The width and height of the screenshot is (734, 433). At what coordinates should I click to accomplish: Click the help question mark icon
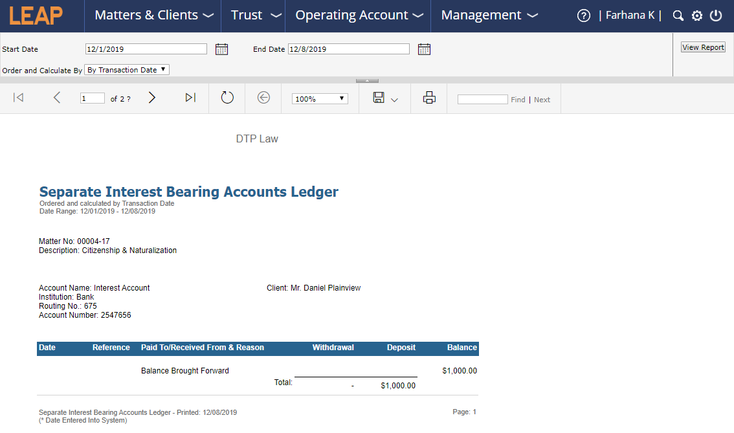[583, 15]
